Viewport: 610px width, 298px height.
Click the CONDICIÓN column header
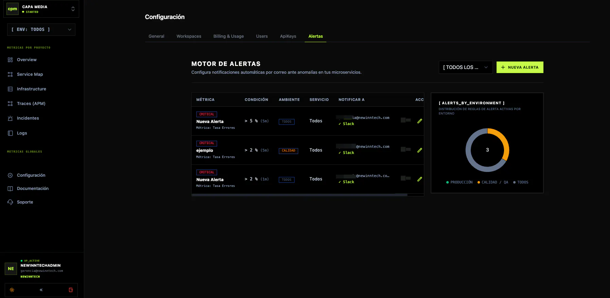(x=256, y=100)
